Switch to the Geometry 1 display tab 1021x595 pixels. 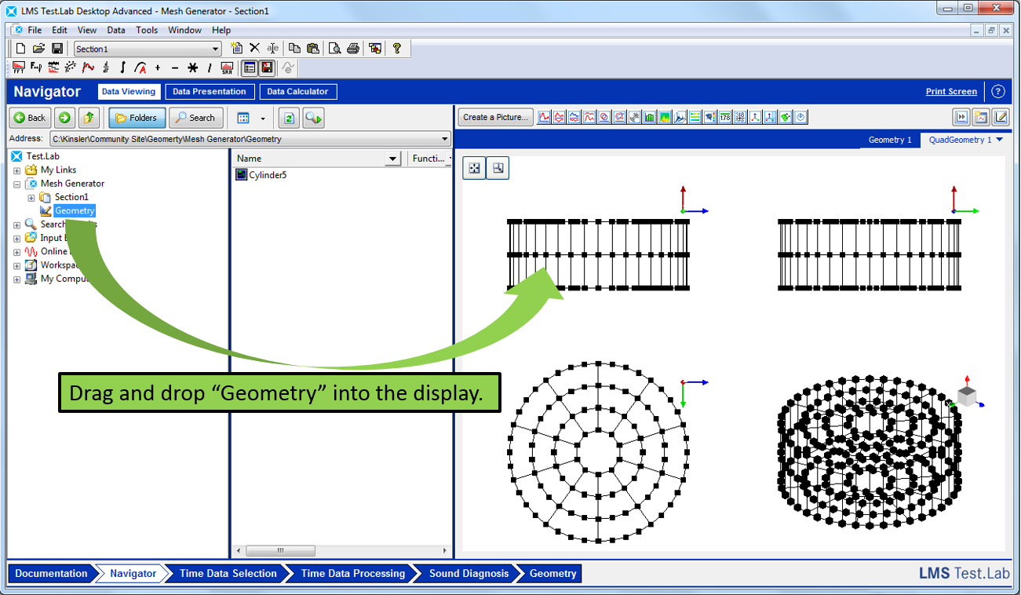pyautogui.click(x=890, y=140)
